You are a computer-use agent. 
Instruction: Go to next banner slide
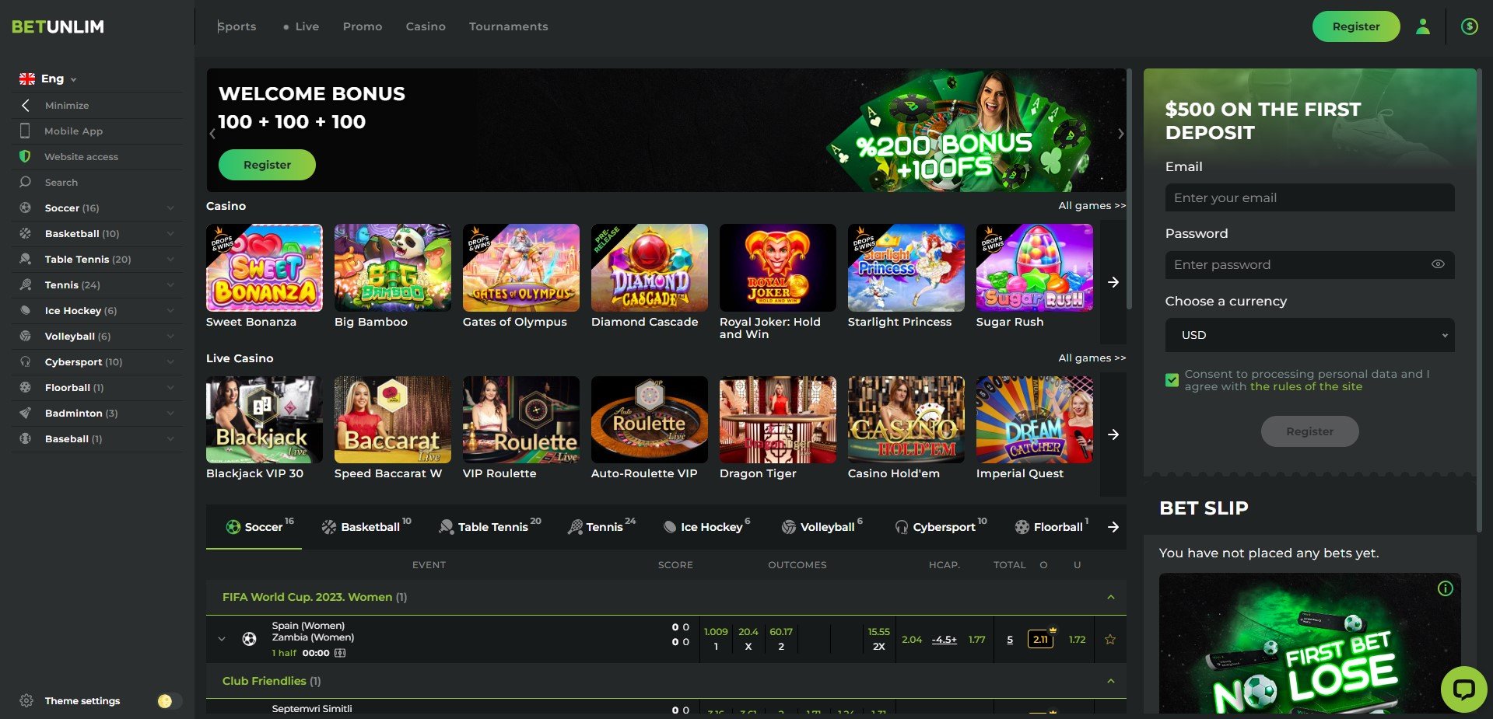point(1120,134)
